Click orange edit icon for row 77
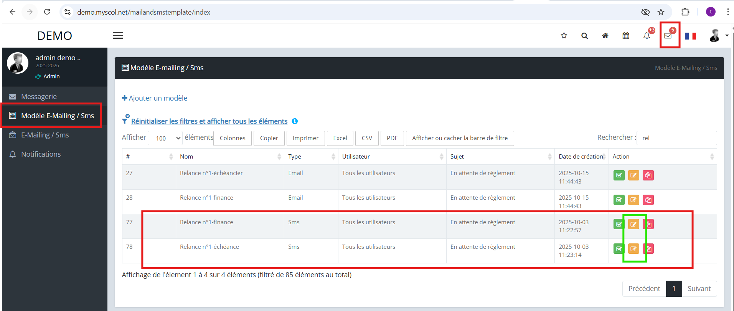Screen dimensions: 734x311 point(633,224)
